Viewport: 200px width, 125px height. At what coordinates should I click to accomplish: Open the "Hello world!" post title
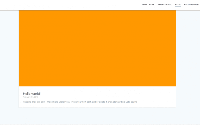click(x=32, y=94)
